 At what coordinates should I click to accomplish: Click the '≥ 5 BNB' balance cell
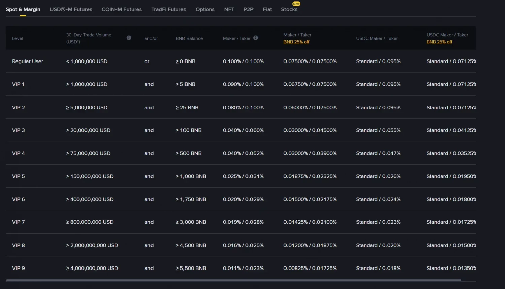coord(186,84)
